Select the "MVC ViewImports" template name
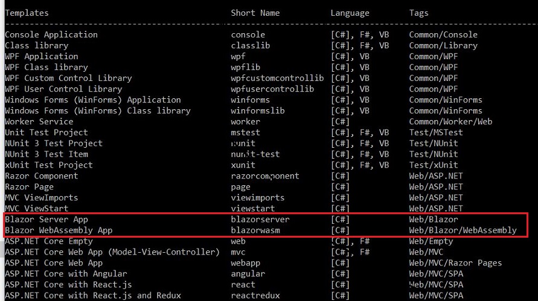Screen dimensions: 538x301 [42, 198]
